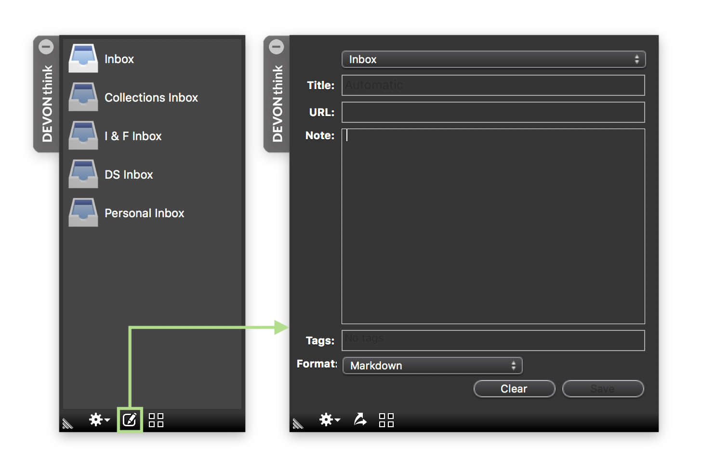The width and height of the screenshot is (702, 471).
Task: Open the Inbox destination dropdown
Action: (x=493, y=59)
